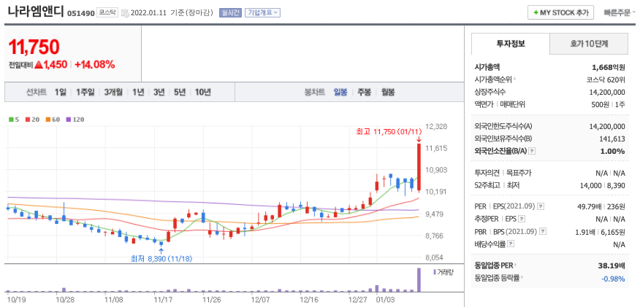
Task: Click the 나라엠앤디 stock name heading
Action: 36,12
